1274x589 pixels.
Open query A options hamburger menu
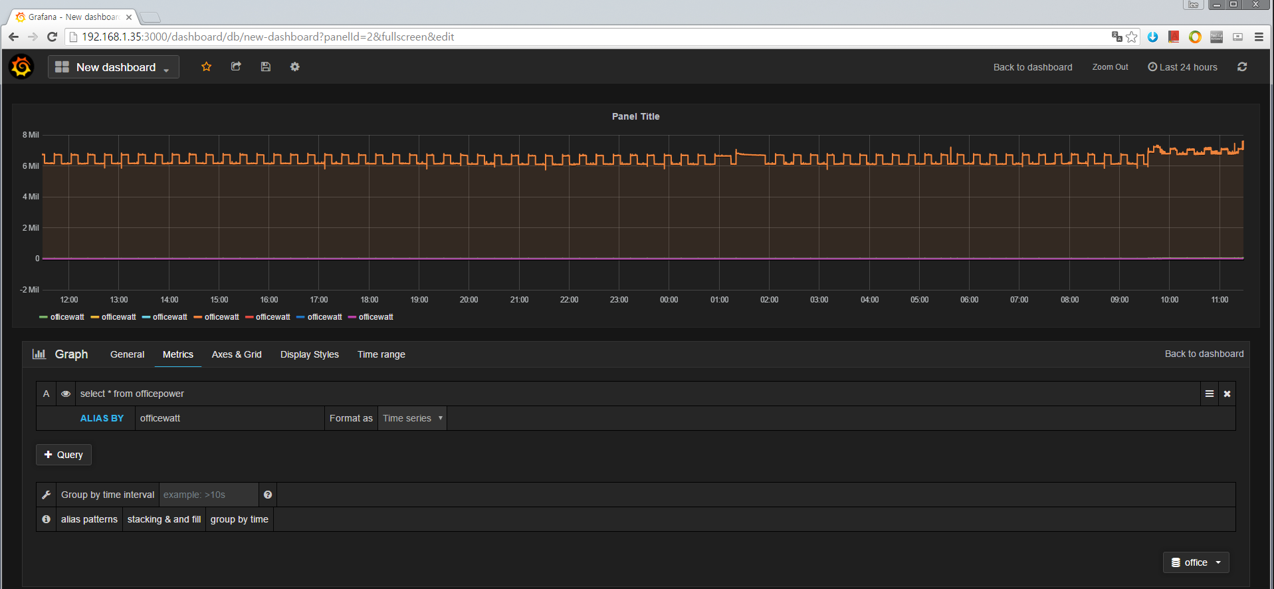coord(1210,394)
